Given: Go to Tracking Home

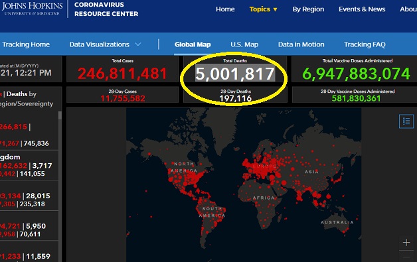Looking at the screenshot, I should [26, 44].
